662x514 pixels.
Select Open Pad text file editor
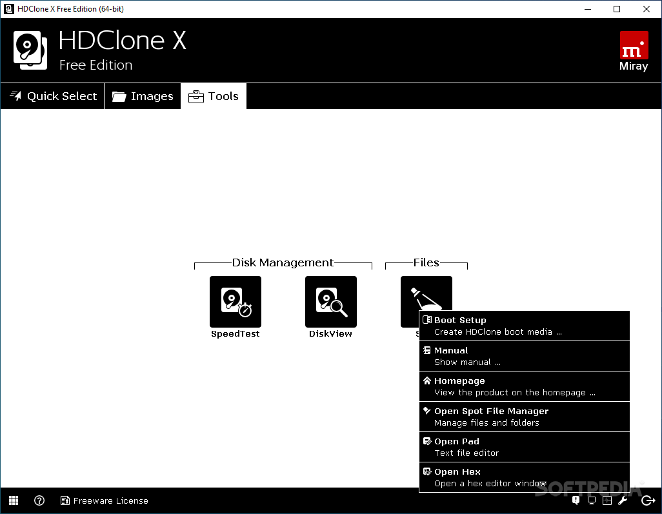pos(525,448)
